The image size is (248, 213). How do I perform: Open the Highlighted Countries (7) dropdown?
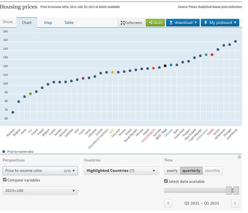click(121, 171)
